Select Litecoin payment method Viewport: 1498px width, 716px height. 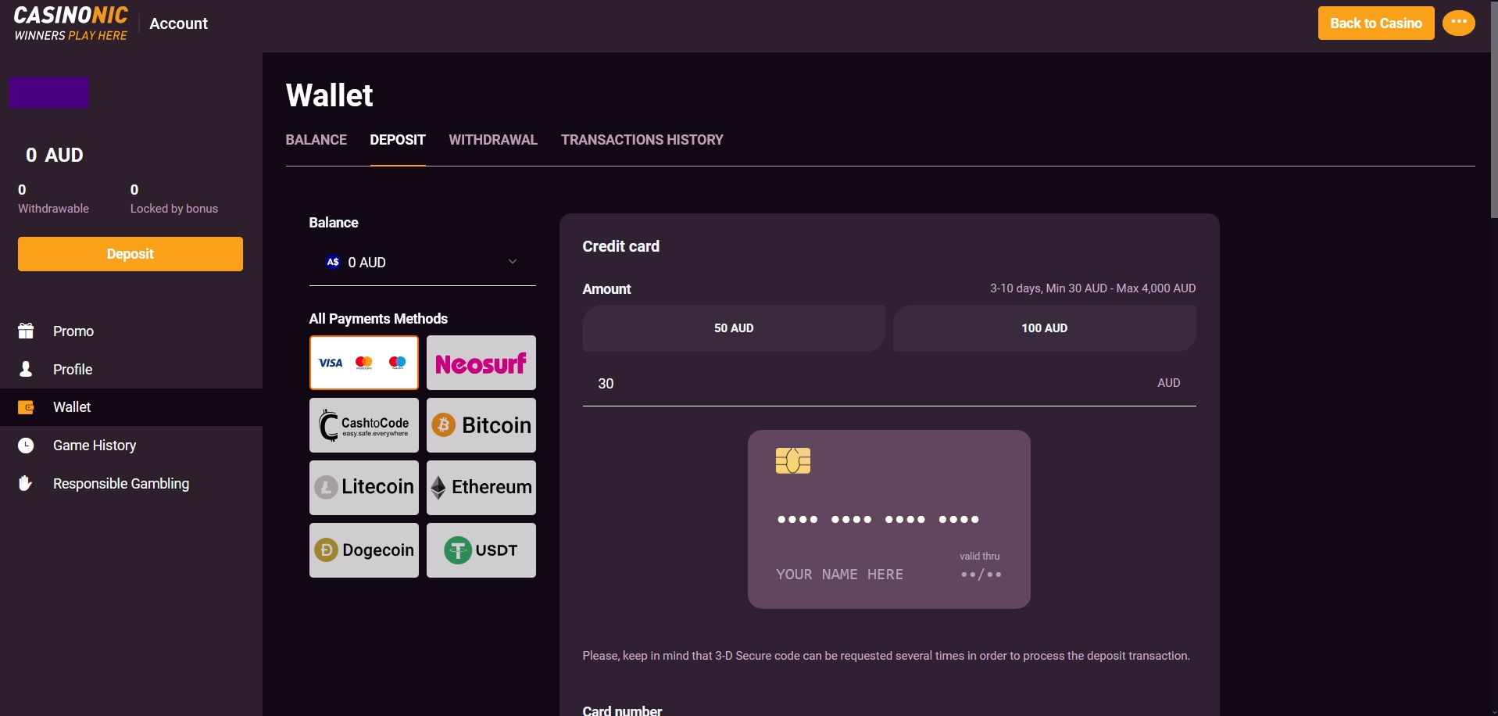363,488
